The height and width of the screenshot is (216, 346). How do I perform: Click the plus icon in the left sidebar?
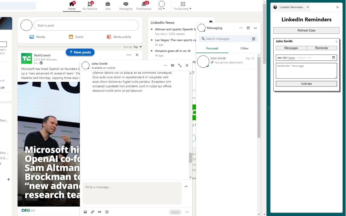8,179
